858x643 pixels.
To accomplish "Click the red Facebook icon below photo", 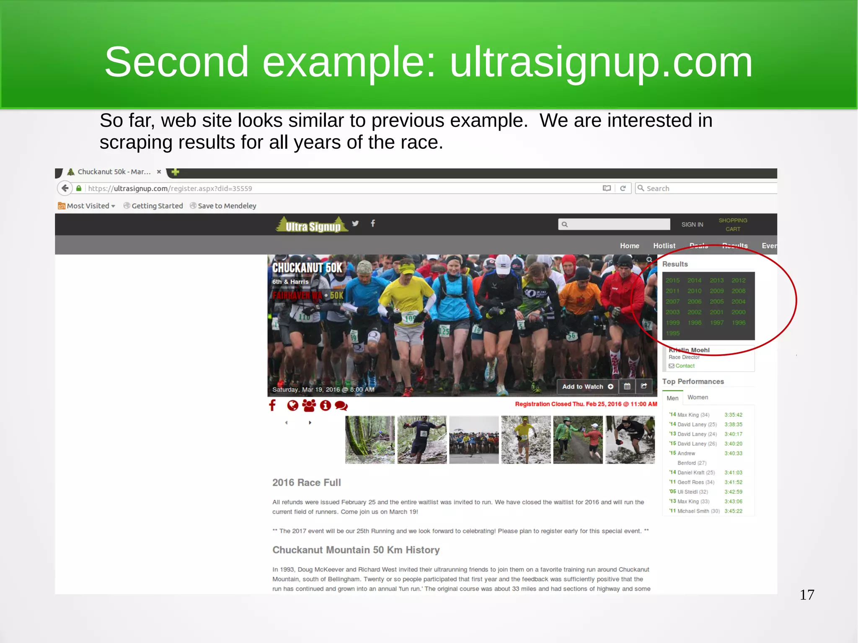I will click(x=272, y=405).
